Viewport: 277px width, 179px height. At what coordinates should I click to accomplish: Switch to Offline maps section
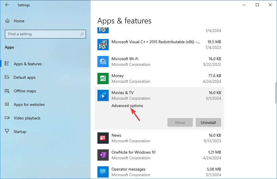[x=25, y=91]
